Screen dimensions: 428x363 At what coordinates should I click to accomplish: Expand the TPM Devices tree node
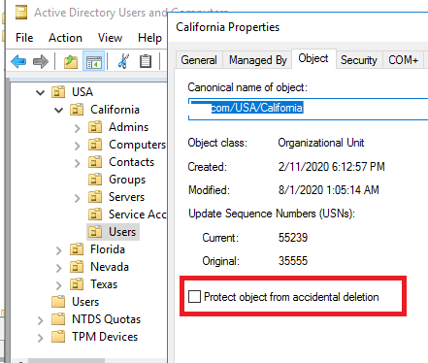pos(40,338)
